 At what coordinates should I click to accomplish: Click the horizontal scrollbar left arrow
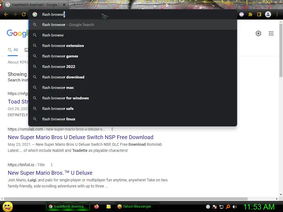coord(2,199)
